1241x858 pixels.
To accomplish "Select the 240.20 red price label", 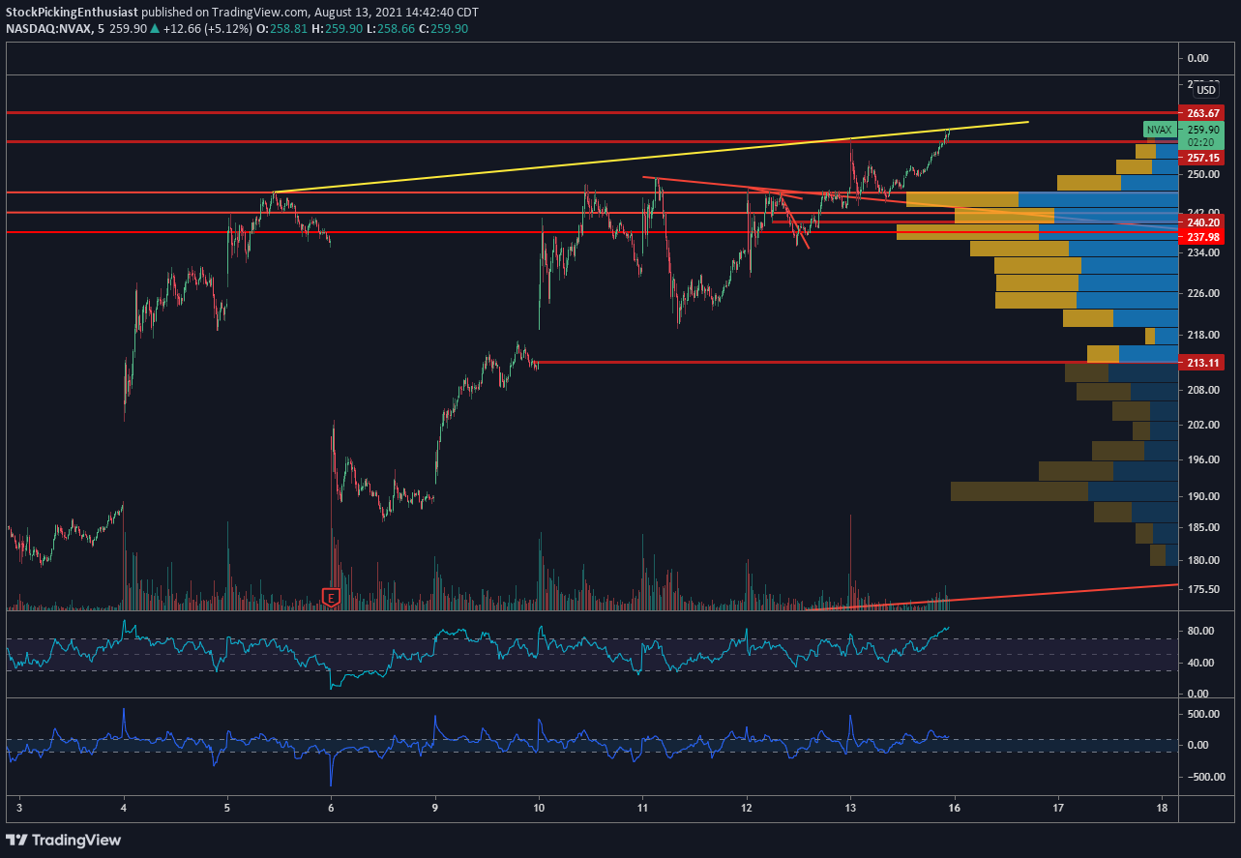I will tap(1202, 222).
